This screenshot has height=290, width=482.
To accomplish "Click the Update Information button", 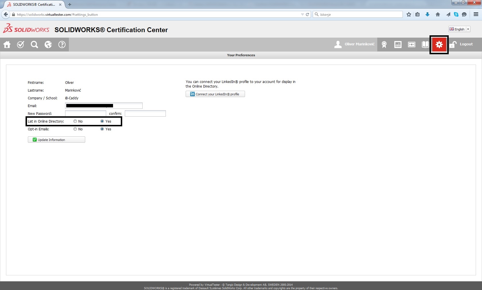I will click(57, 140).
